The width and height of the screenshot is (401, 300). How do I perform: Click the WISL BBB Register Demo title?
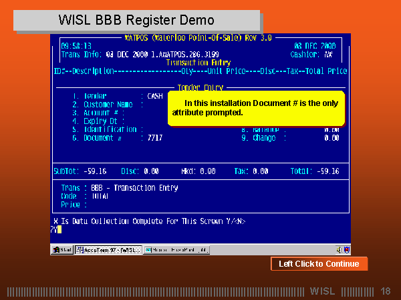[136, 21]
